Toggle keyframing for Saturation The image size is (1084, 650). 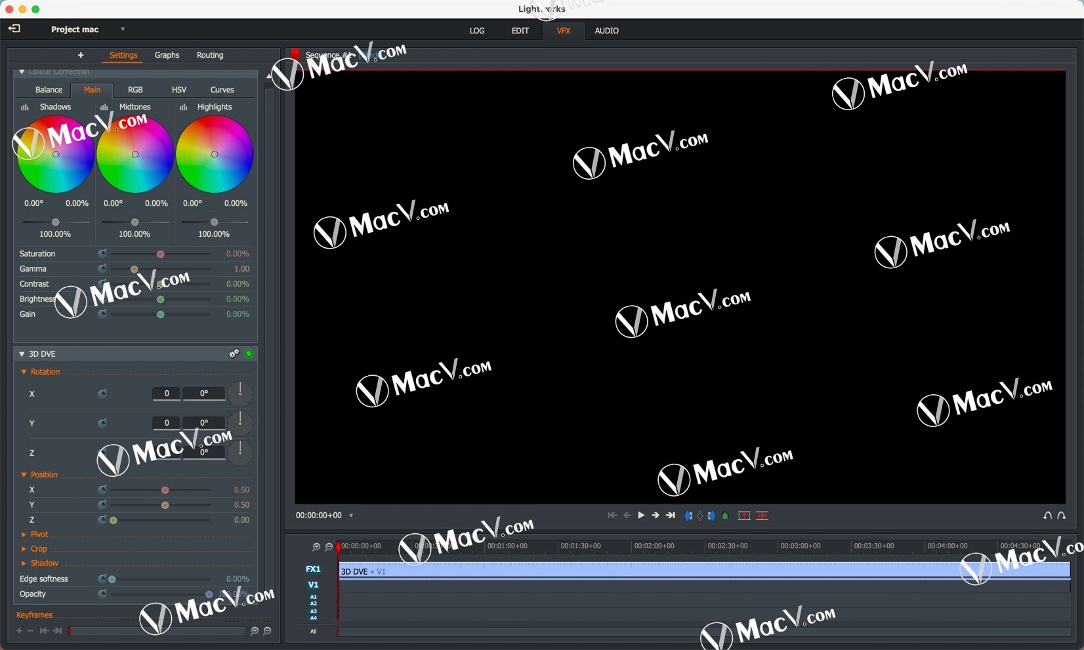(x=102, y=254)
